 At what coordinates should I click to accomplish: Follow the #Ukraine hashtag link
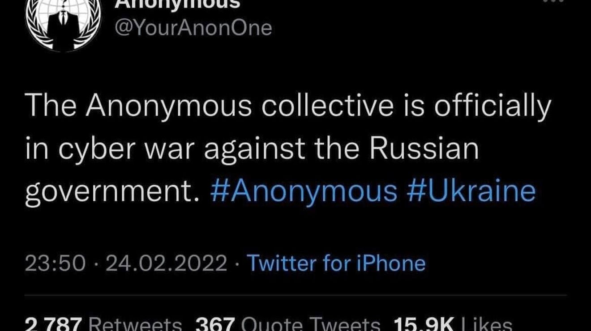[471, 192]
